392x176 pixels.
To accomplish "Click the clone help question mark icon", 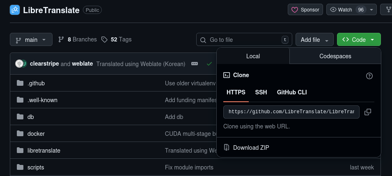I will [x=369, y=75].
